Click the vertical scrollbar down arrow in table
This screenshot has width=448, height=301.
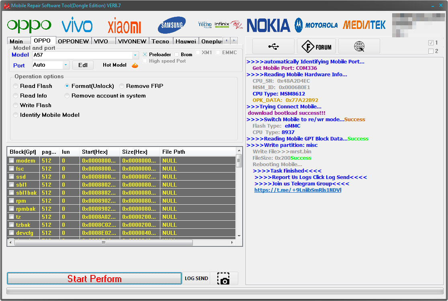pos(239,236)
